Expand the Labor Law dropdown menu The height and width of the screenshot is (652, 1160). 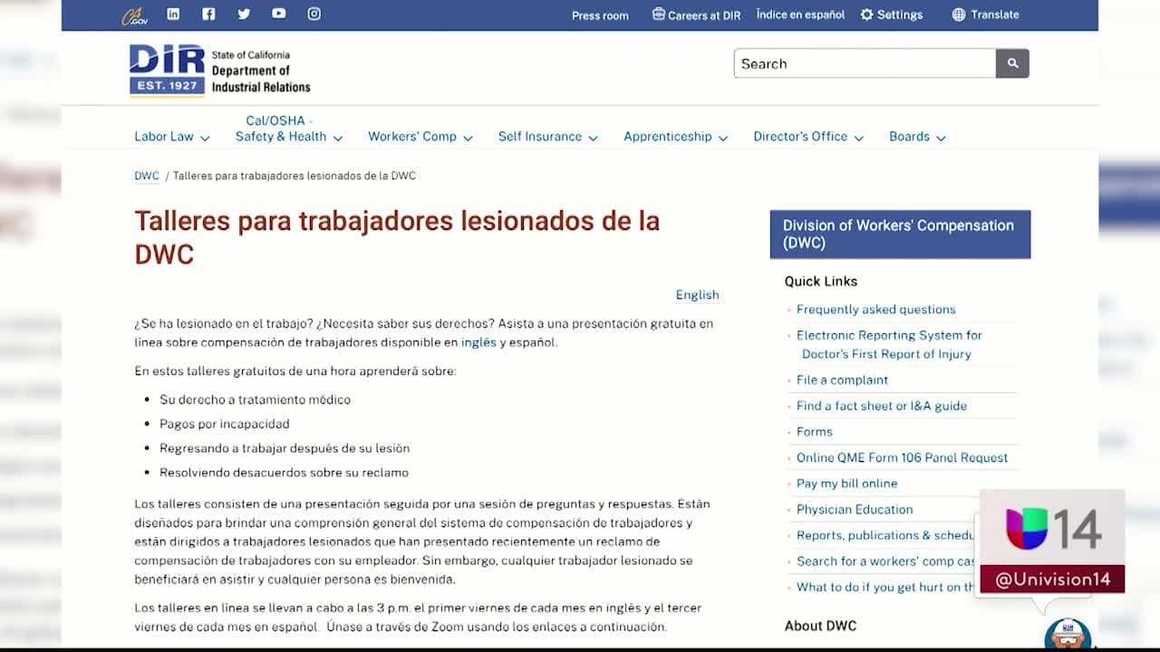point(171,137)
